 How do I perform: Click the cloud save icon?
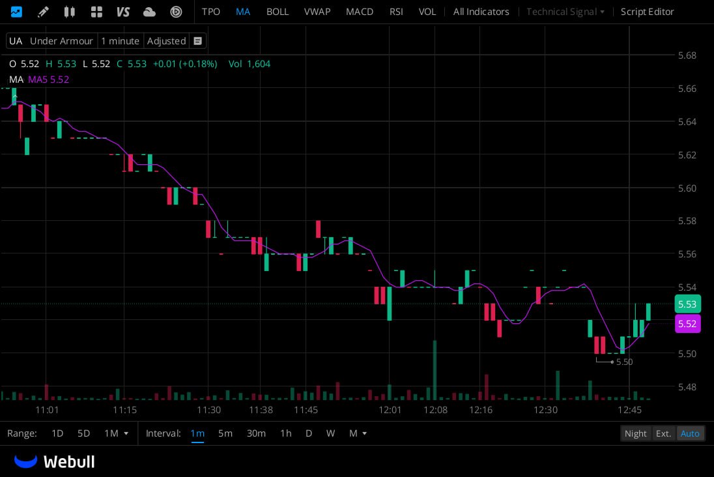149,12
